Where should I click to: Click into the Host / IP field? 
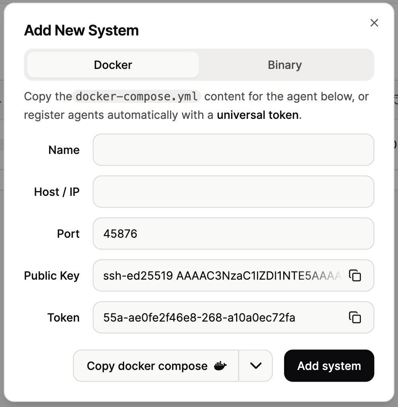[x=233, y=192]
